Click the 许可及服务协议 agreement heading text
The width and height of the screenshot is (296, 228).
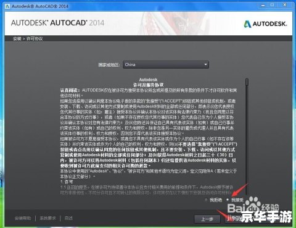pyautogui.click(x=148, y=85)
